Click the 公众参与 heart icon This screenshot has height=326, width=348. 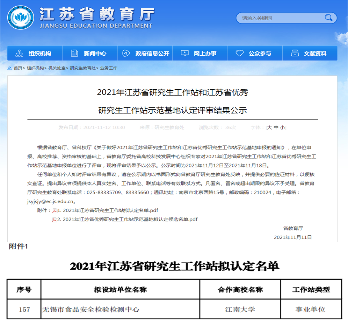(240, 53)
